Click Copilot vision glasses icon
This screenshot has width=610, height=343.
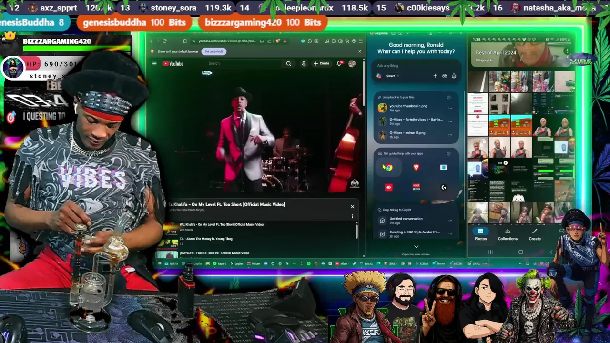coord(445,76)
